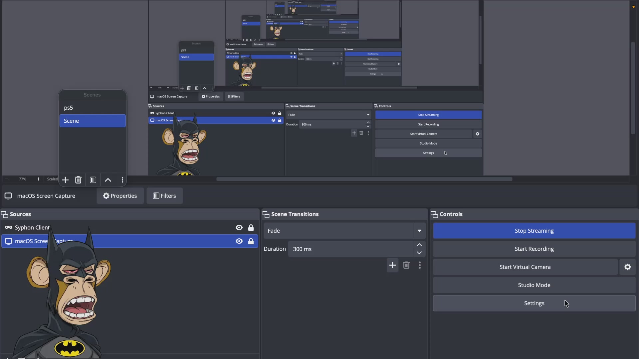Enable Studio Mode
This screenshot has height=359, width=639.
[534, 285]
